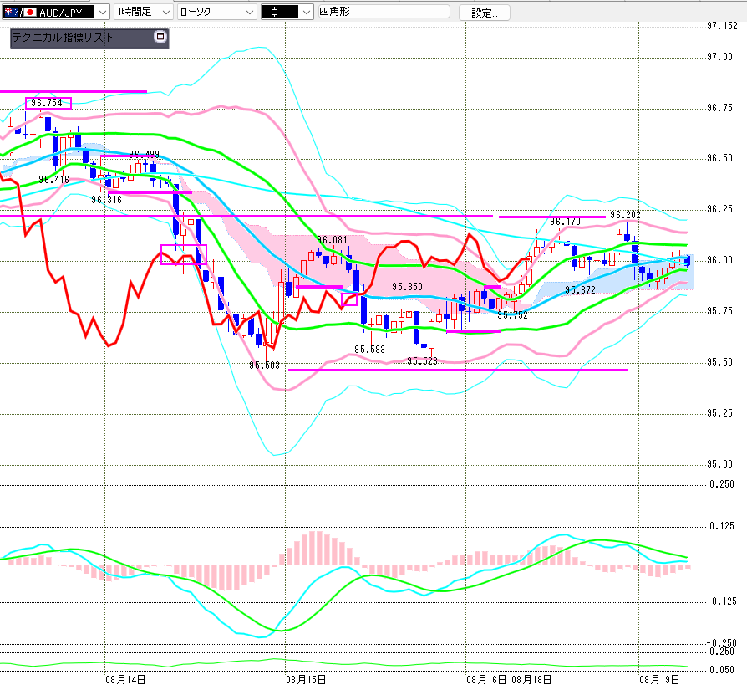Click the 96.25 price axis label
The height and width of the screenshot is (685, 747).
pos(720,209)
